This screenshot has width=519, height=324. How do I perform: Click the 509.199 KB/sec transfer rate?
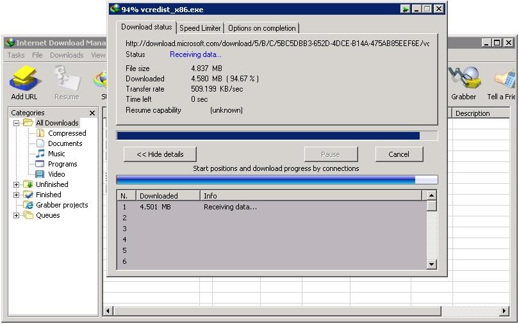[x=217, y=88]
